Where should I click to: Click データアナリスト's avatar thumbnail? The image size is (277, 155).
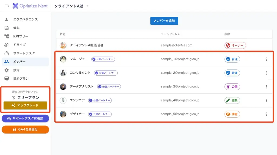click(63, 87)
